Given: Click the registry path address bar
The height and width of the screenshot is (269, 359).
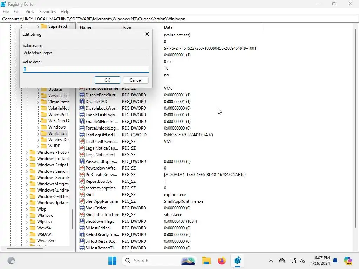Looking at the screenshot, I should 179,19.
